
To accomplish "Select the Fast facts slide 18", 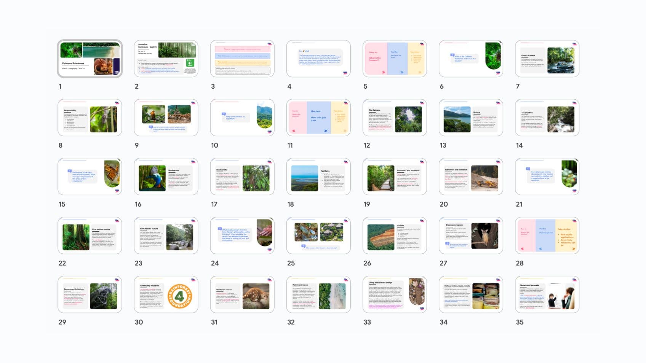I will click(x=318, y=177).
